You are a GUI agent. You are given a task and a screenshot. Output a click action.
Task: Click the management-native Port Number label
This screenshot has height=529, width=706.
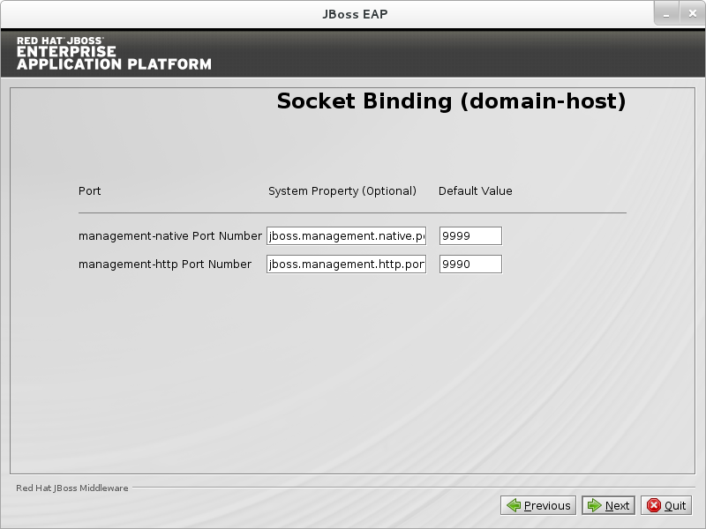tap(169, 235)
